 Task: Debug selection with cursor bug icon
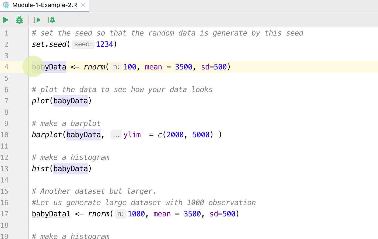click(x=51, y=20)
